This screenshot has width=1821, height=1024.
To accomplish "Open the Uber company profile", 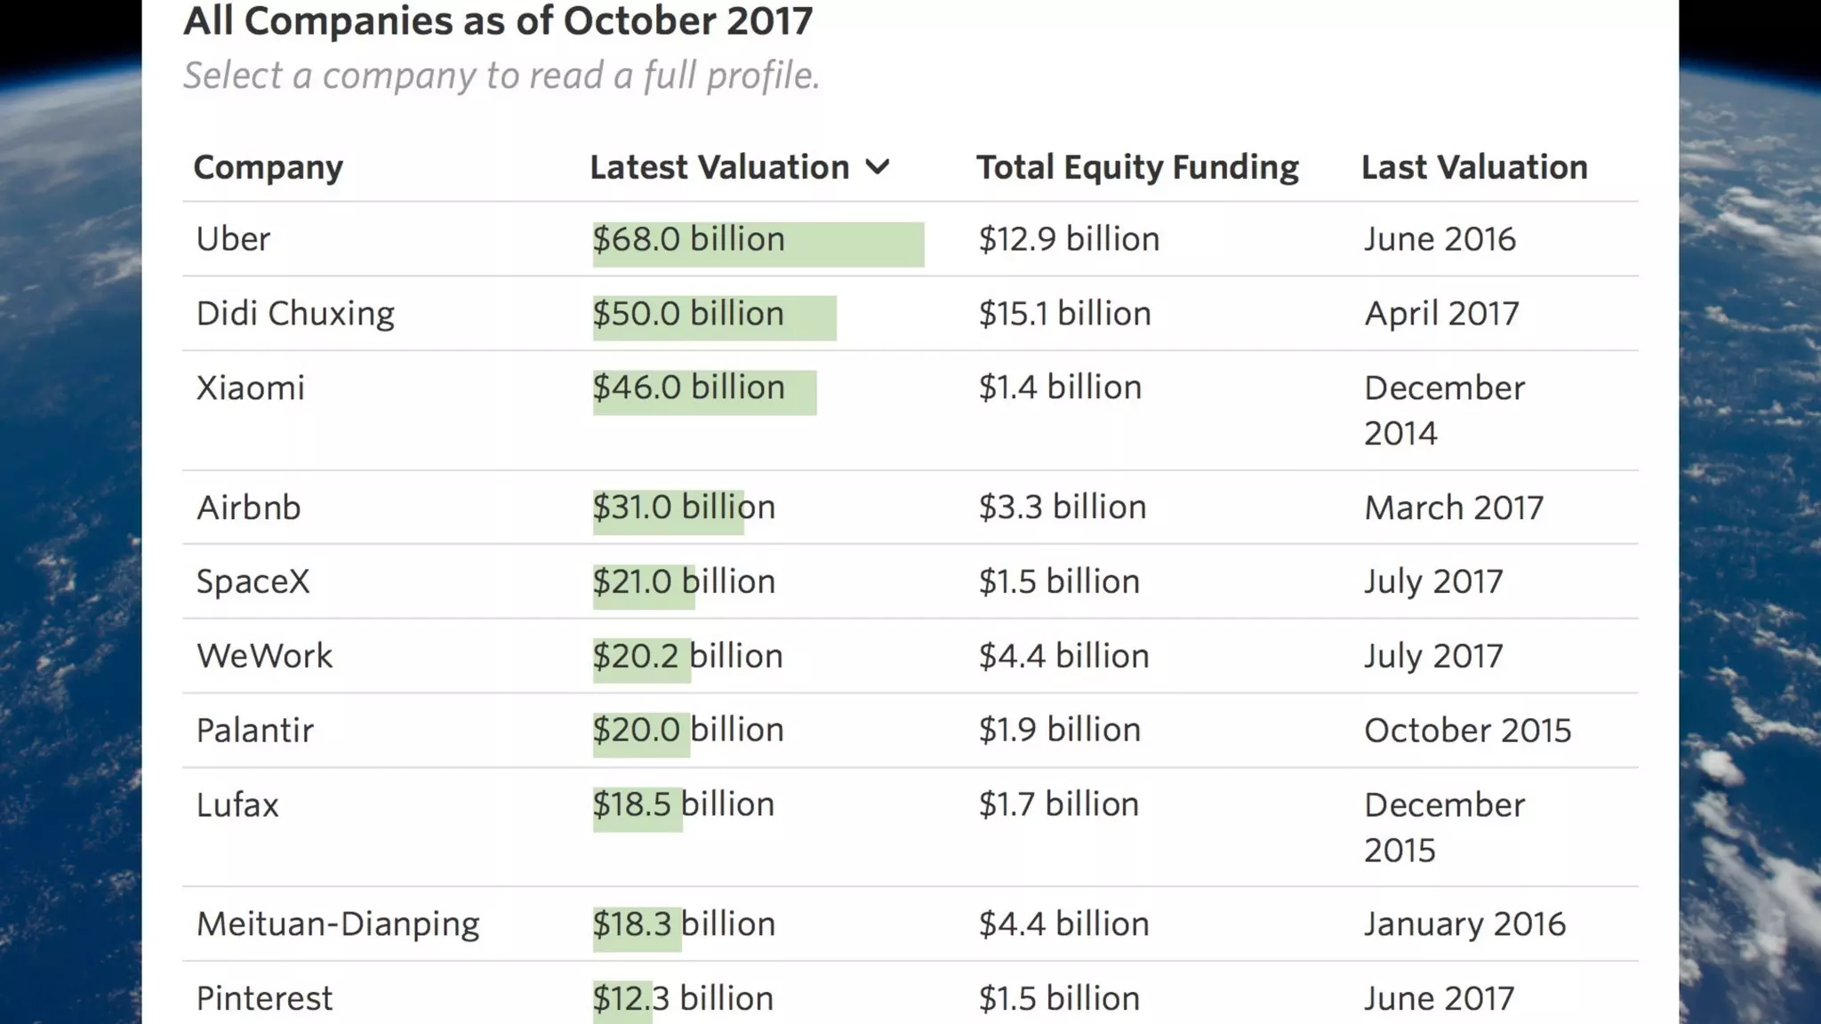I will (233, 239).
